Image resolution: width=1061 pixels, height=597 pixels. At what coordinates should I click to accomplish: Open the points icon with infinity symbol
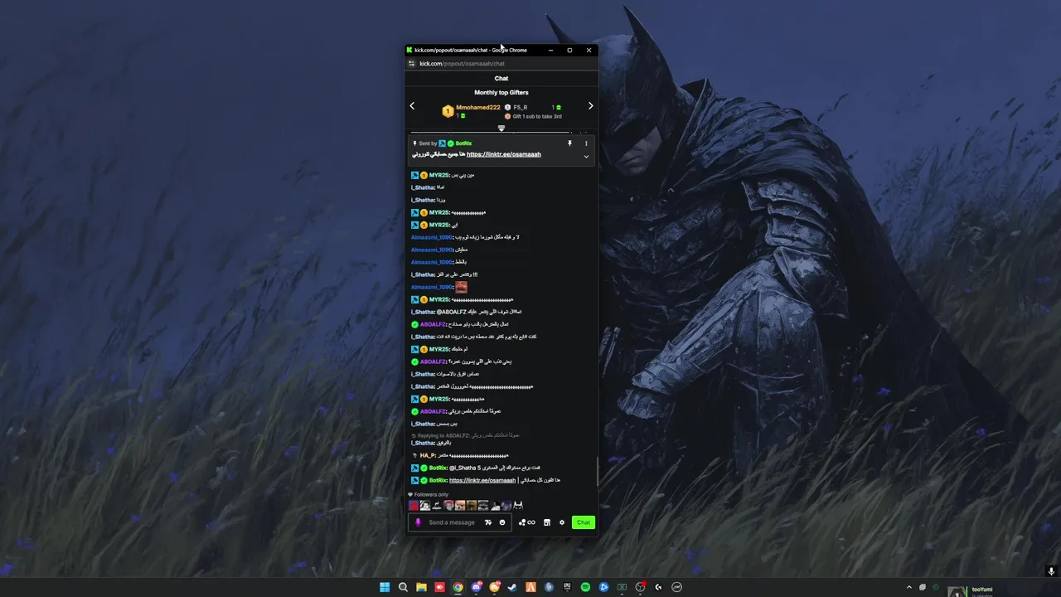(x=526, y=522)
